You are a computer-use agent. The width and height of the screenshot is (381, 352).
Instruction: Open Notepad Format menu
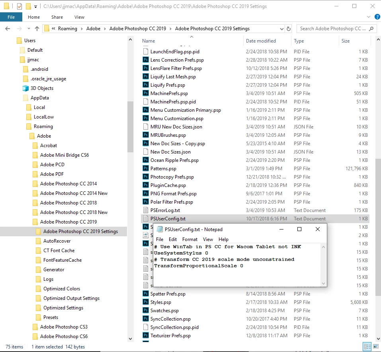click(190, 239)
